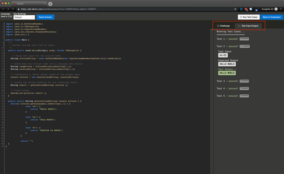Viewport: 284px width, 174px height.
Task: Click the browser back arrow
Action: point(3,9)
